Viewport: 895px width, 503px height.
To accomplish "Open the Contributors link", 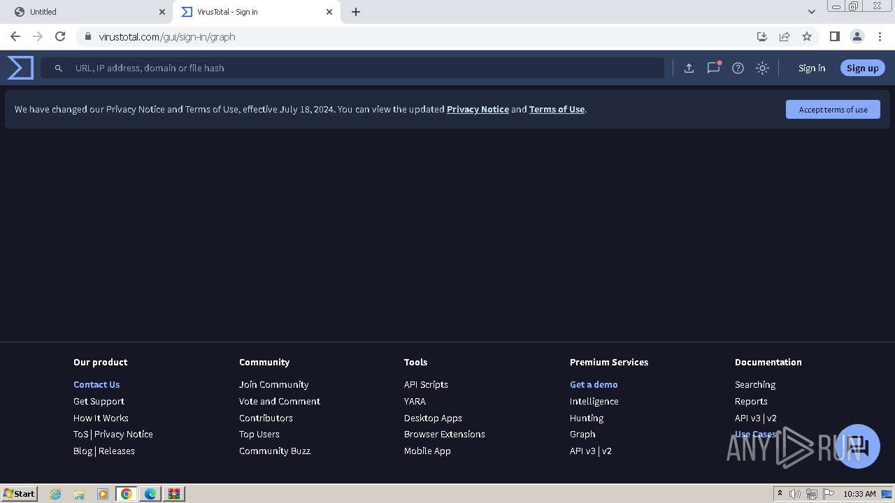I will pyautogui.click(x=266, y=418).
